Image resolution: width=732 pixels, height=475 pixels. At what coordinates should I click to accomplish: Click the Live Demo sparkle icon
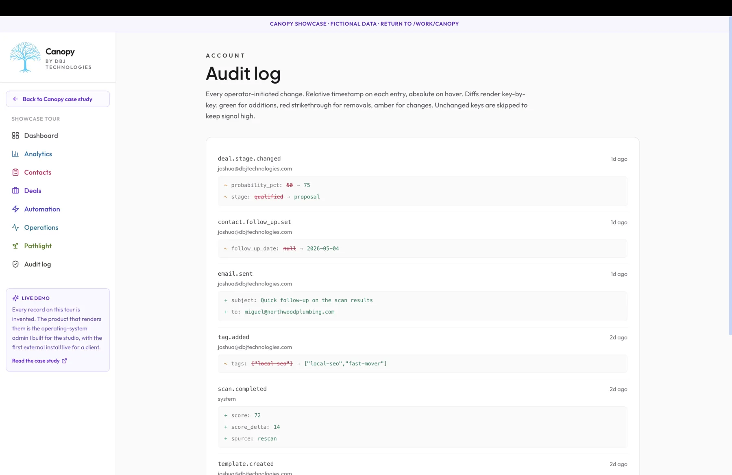(15, 298)
